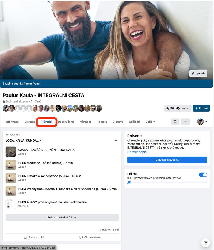Screen dimensions: 214x250
Task: Open the three-dot menu beside search
Action: point(185,122)
